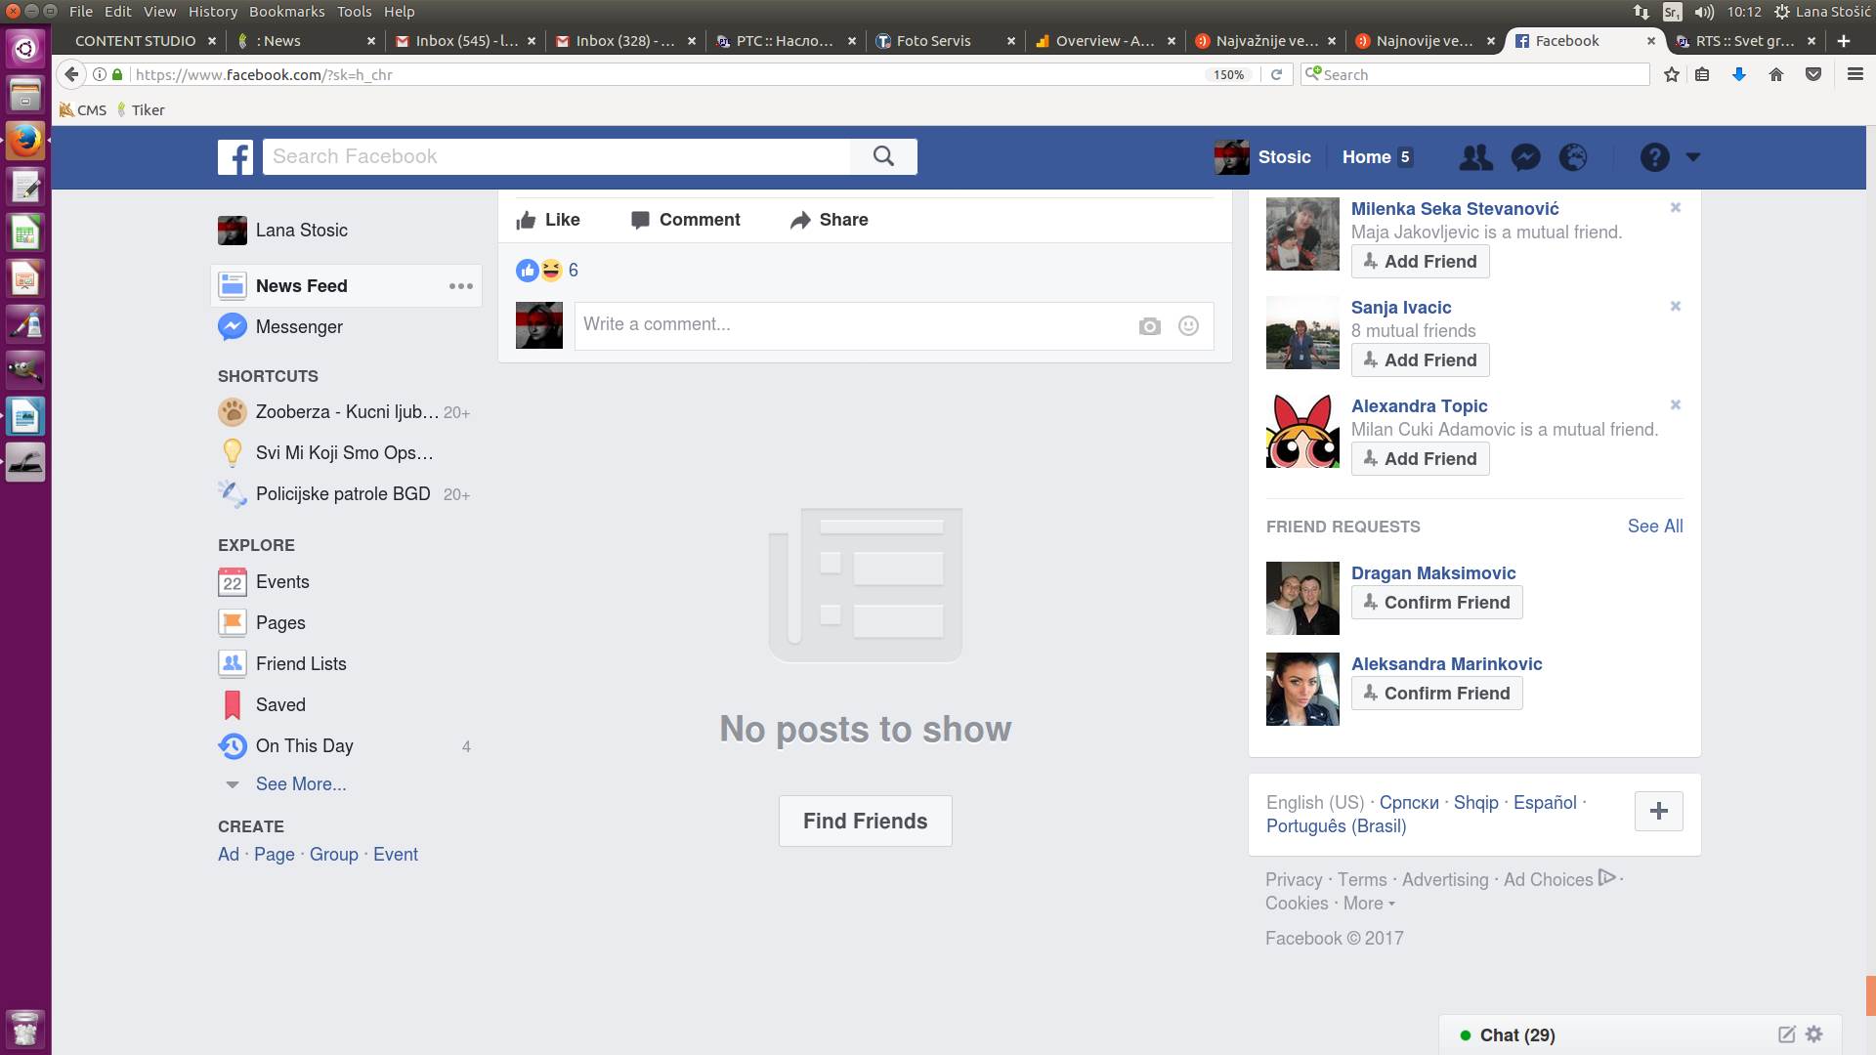Click the Facebook search magnifier button
This screenshot has width=1876, height=1055.
[883, 156]
